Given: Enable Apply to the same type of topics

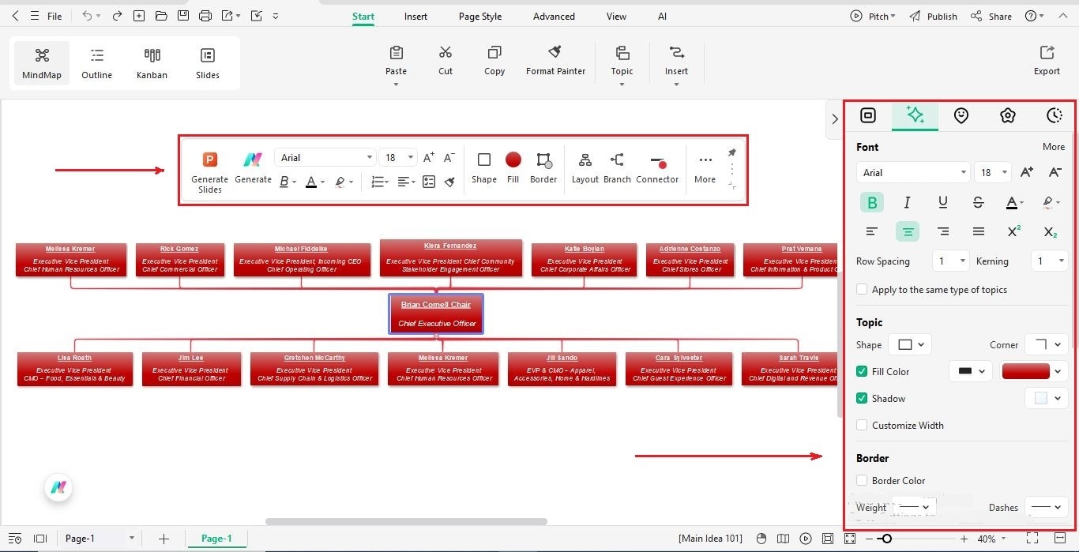Looking at the screenshot, I should 862,289.
